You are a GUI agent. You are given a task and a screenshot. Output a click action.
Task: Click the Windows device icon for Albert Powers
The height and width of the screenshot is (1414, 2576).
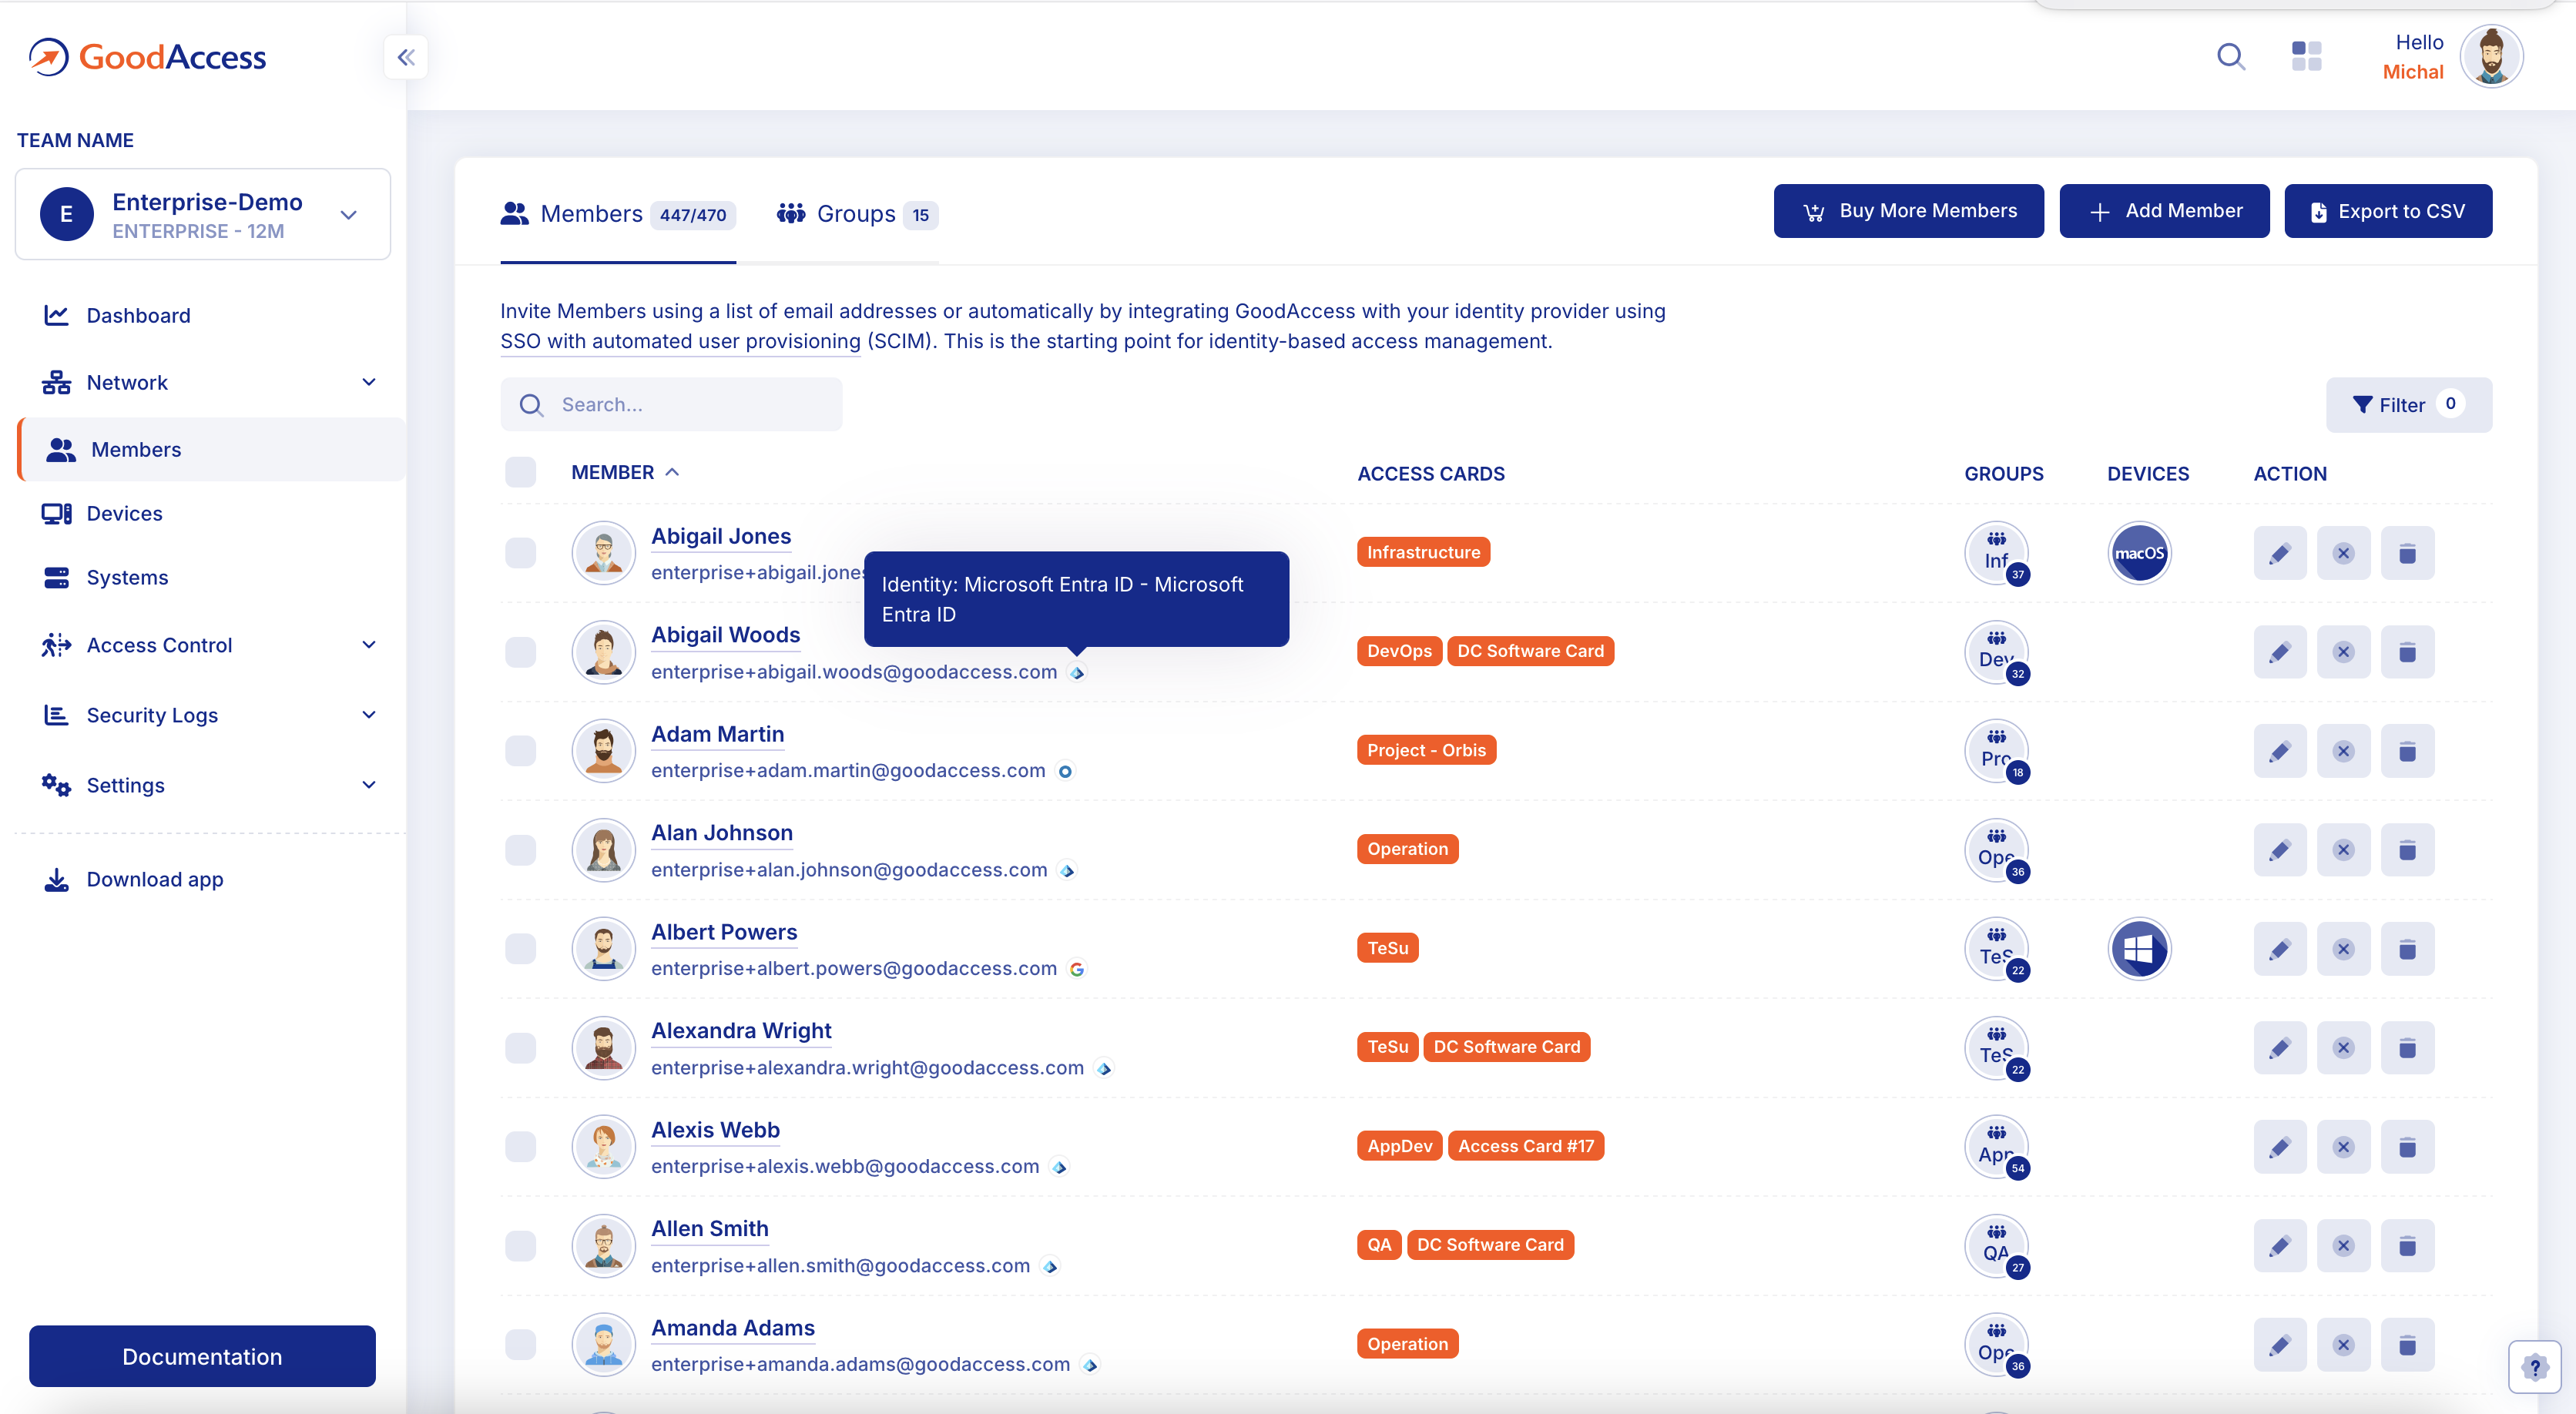click(x=2139, y=948)
